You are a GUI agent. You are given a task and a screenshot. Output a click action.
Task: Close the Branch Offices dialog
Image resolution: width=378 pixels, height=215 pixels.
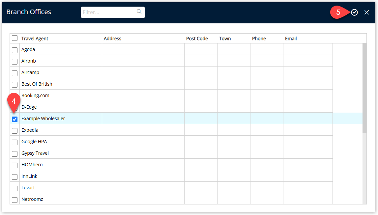pyautogui.click(x=366, y=12)
